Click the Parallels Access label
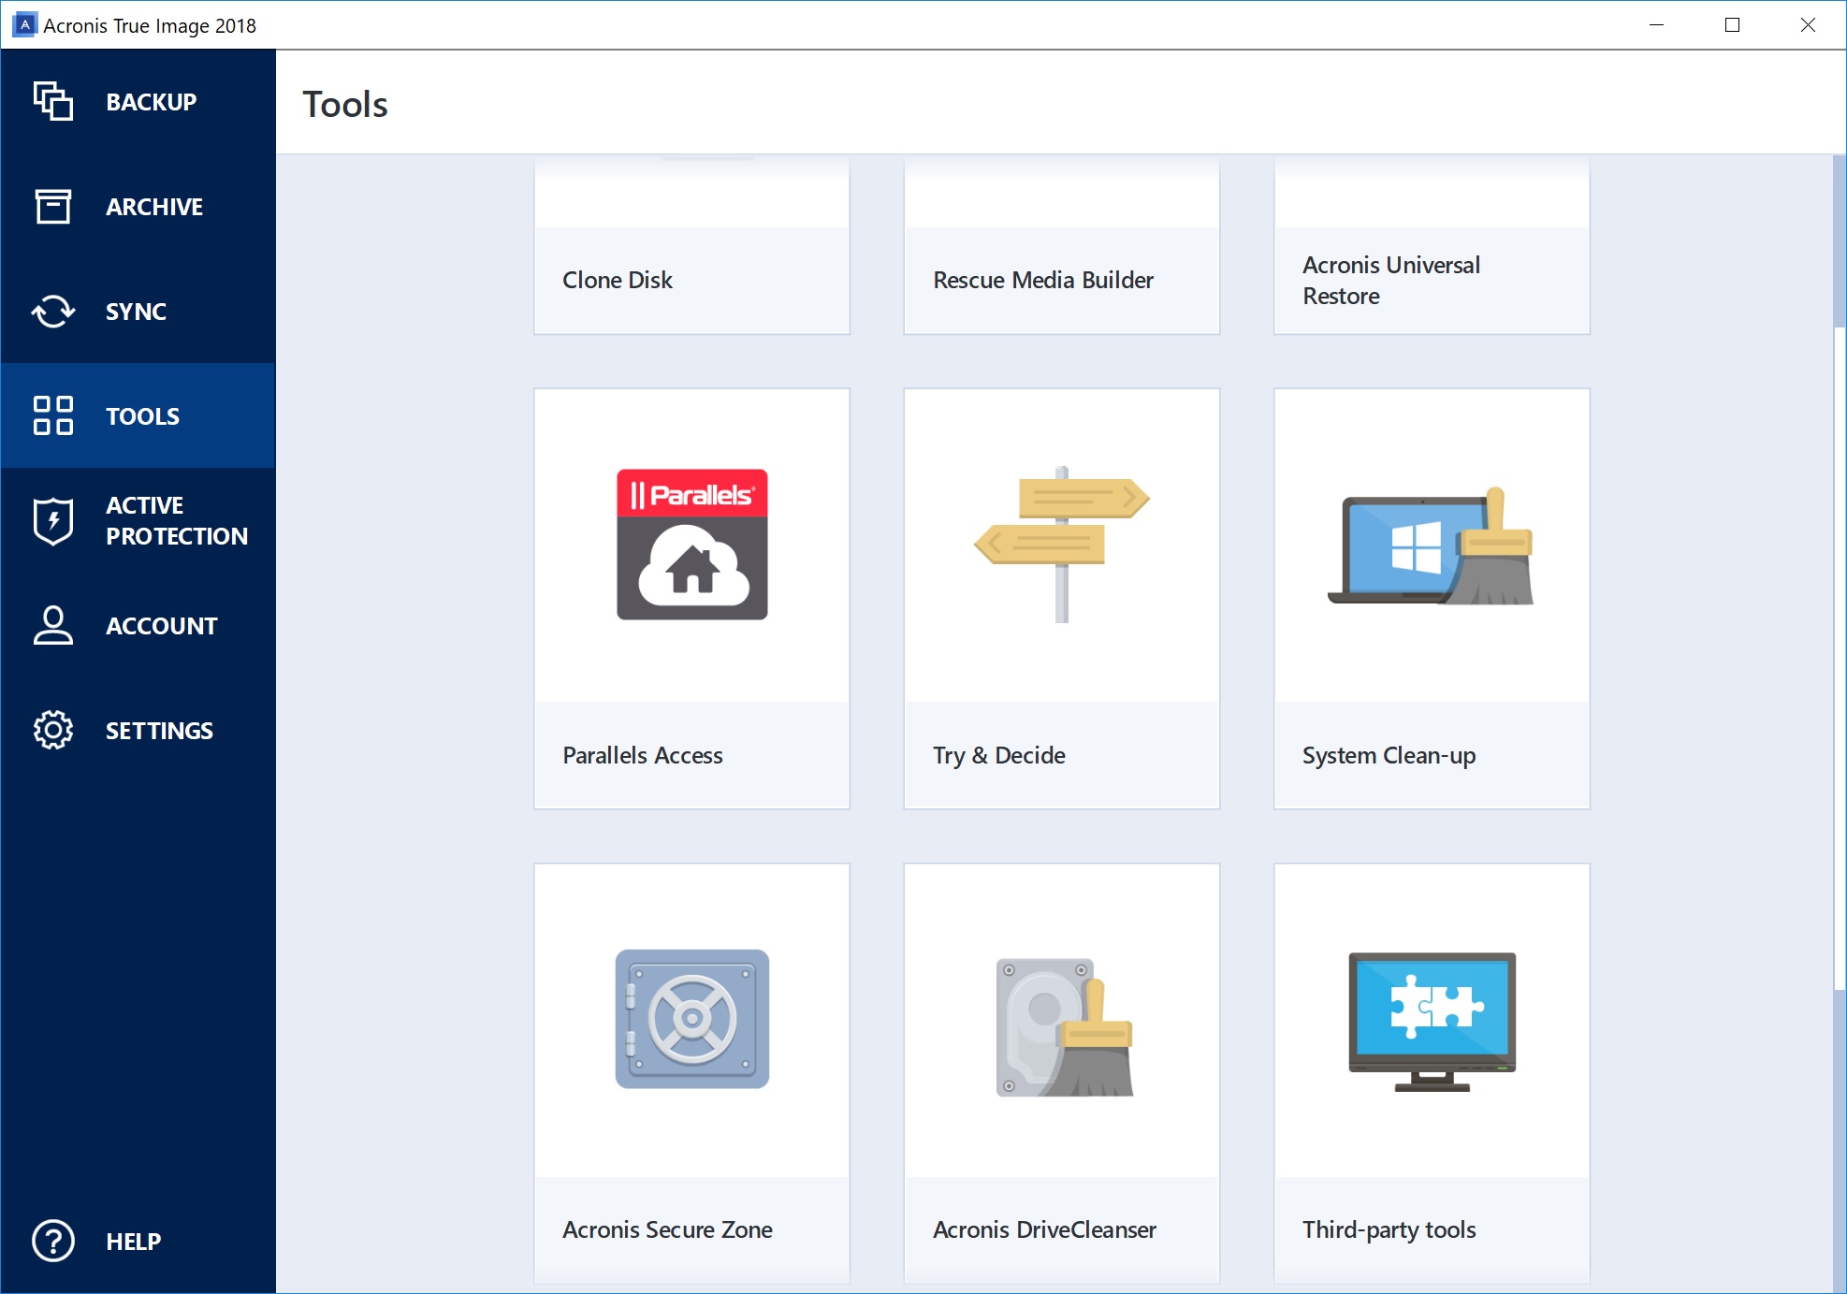The width and height of the screenshot is (1847, 1294). 643,755
